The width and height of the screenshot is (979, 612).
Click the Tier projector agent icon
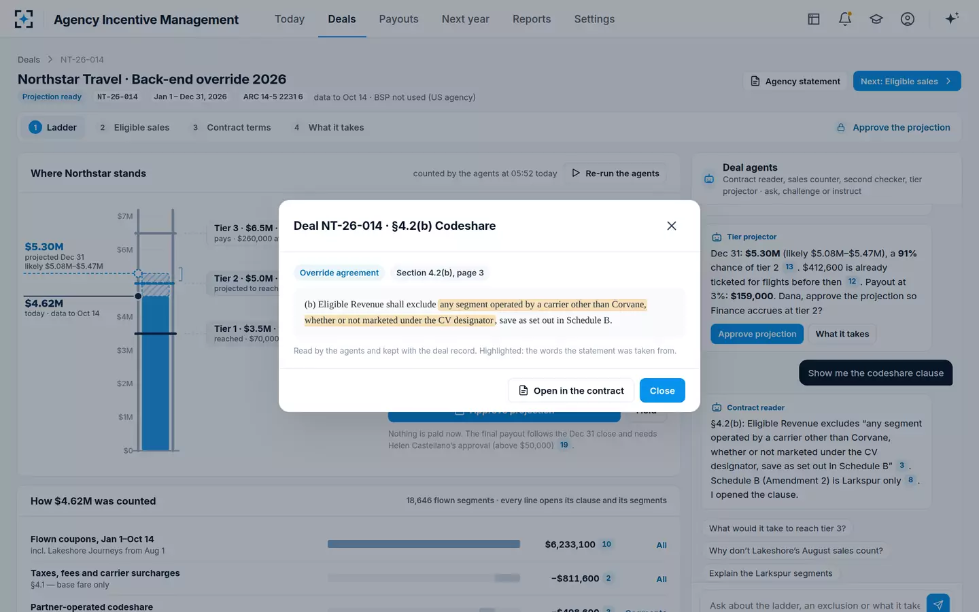[717, 237]
